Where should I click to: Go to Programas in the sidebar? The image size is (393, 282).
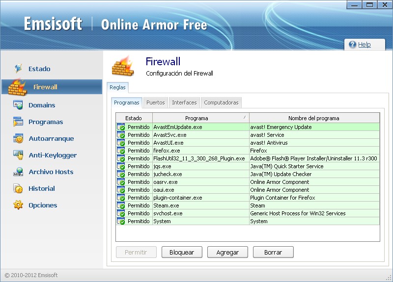click(x=46, y=122)
